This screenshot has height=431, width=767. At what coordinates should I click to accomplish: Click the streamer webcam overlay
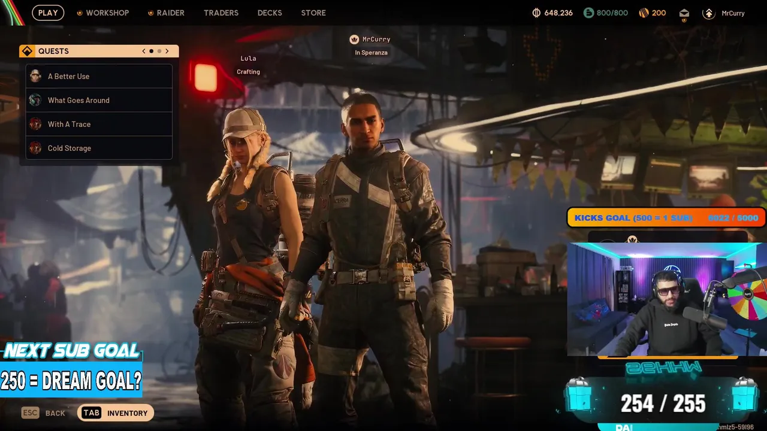[x=667, y=299]
